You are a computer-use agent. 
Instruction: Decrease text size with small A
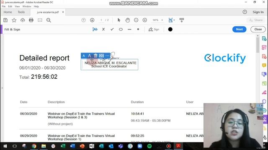(x=84, y=55)
